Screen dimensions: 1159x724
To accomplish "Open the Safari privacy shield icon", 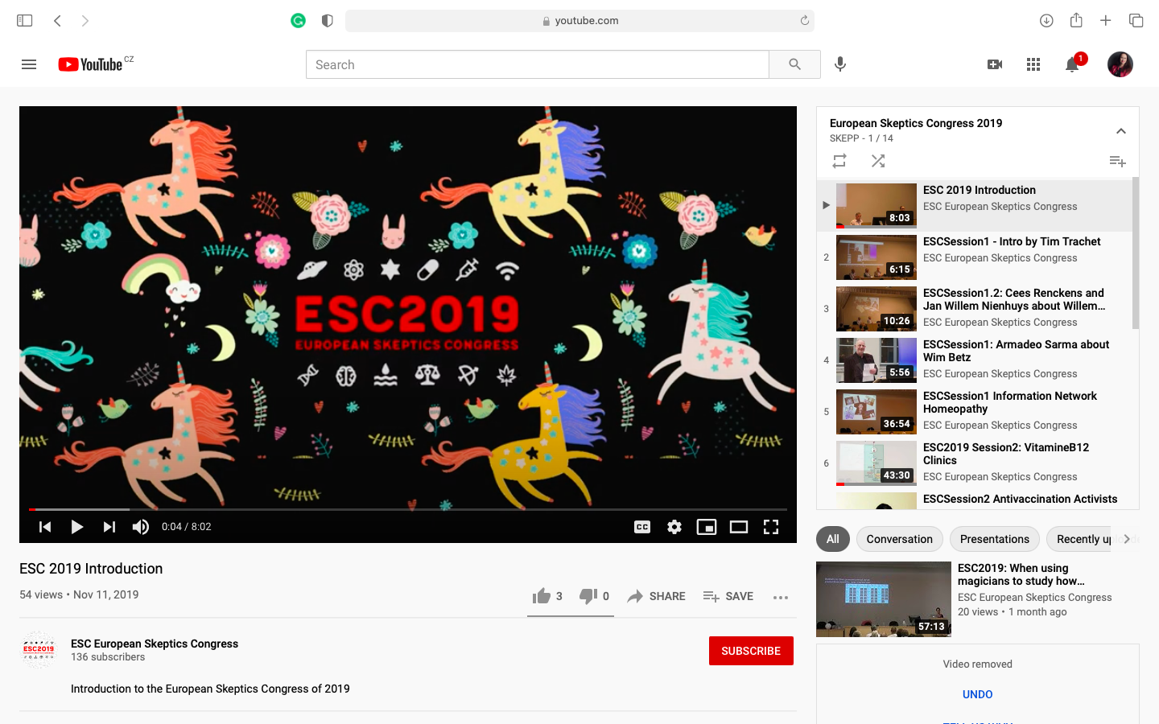I will click(327, 21).
